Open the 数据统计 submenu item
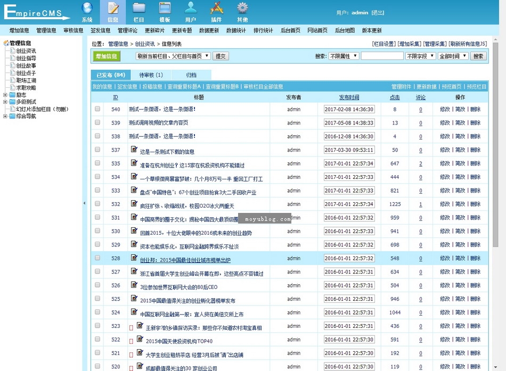The image size is (506, 371). [x=236, y=30]
